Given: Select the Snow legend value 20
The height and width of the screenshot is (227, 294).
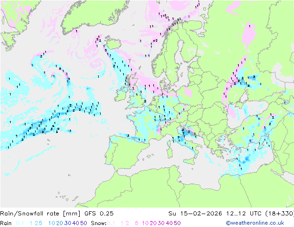Looking at the screenshot, I should click(153, 223).
